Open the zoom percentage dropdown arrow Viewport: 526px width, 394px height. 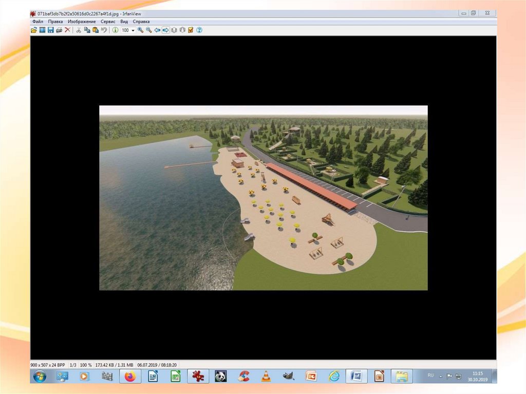point(133,30)
